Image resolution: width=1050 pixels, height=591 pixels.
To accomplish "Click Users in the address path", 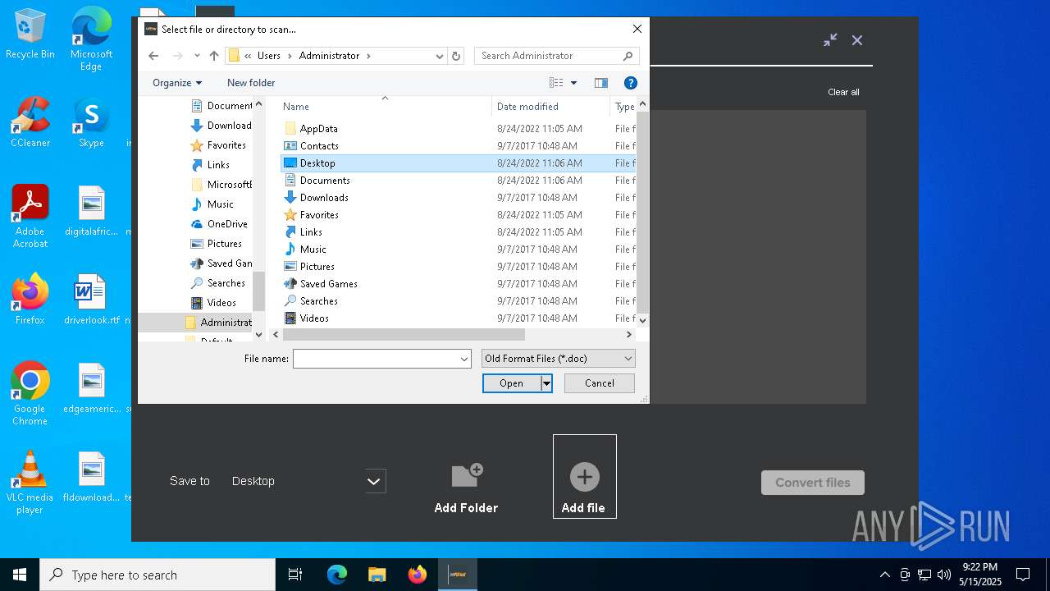I will [x=269, y=56].
